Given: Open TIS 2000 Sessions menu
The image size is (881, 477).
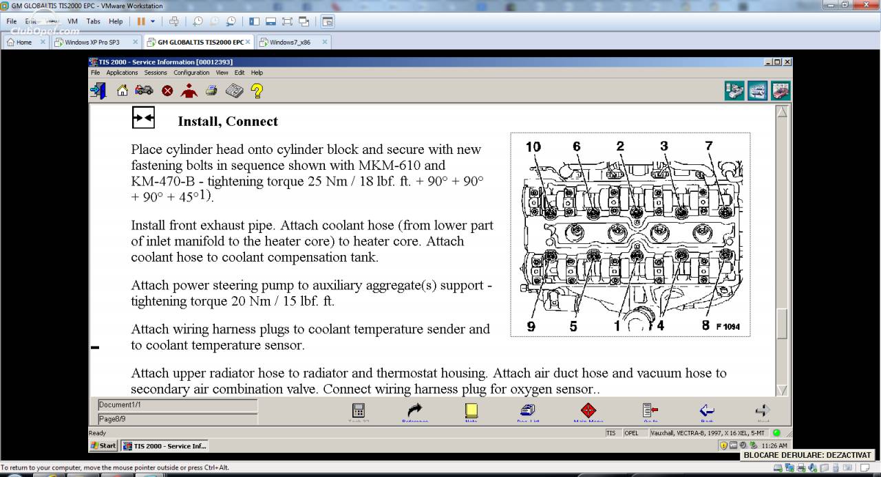Looking at the screenshot, I should [x=156, y=72].
